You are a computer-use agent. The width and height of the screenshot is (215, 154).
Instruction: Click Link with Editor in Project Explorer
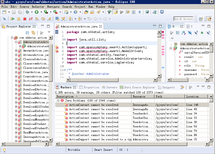[33, 33]
